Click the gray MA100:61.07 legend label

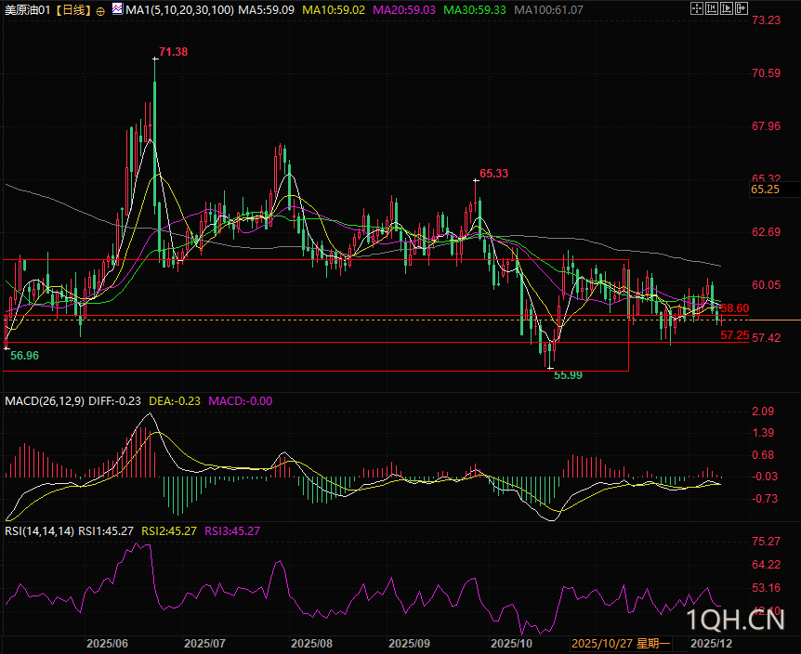click(550, 9)
